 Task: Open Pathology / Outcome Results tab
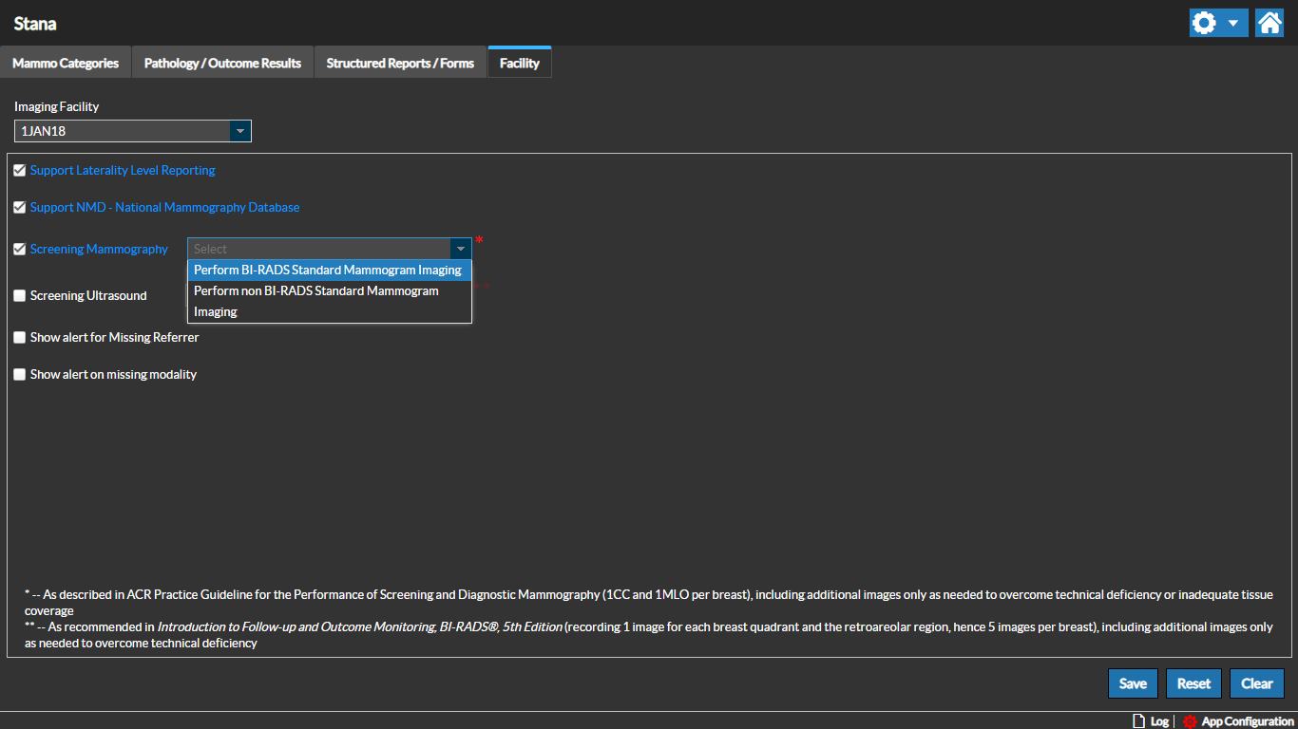[222, 64]
